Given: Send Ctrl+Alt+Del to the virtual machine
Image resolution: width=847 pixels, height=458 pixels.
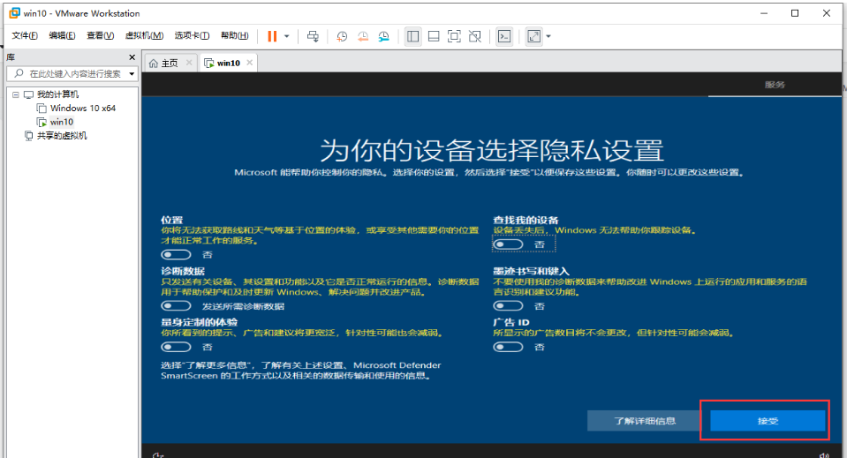Looking at the screenshot, I should [313, 36].
